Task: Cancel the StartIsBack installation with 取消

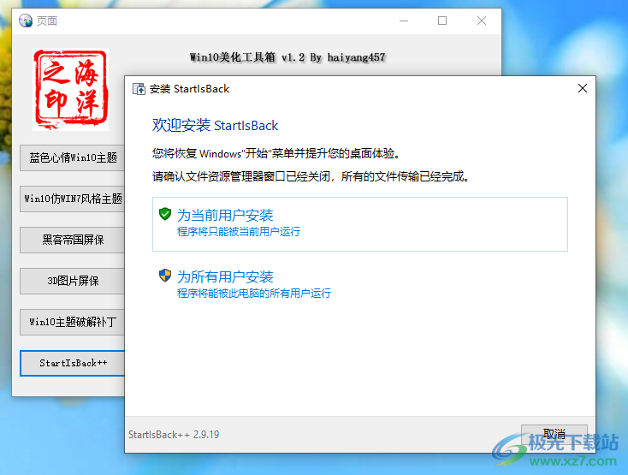Action: click(554, 435)
